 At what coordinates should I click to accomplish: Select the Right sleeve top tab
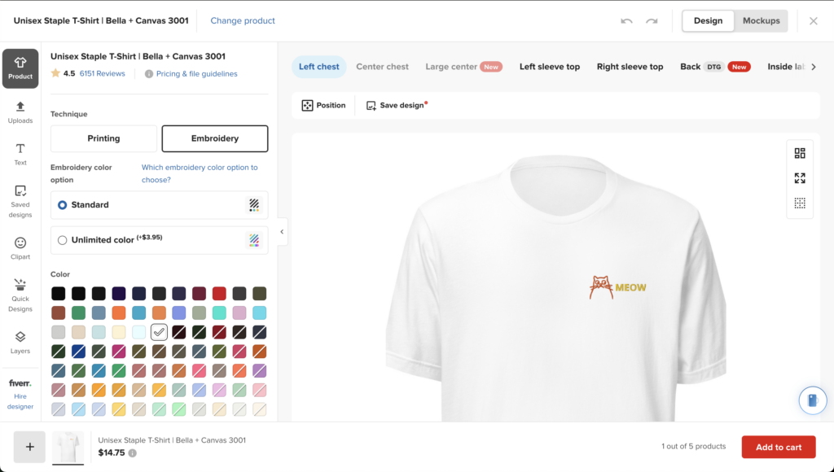(x=630, y=67)
